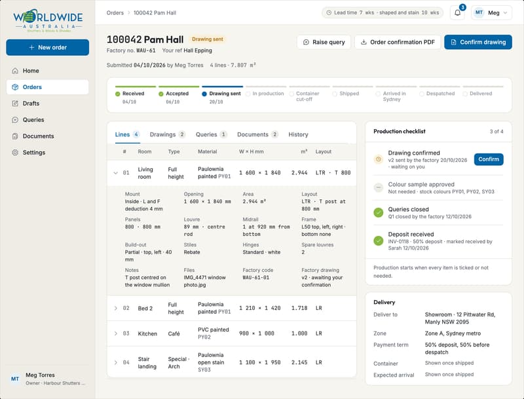Click the MT avatar beside Meg Torres
524x399 pixels.
[15, 379]
